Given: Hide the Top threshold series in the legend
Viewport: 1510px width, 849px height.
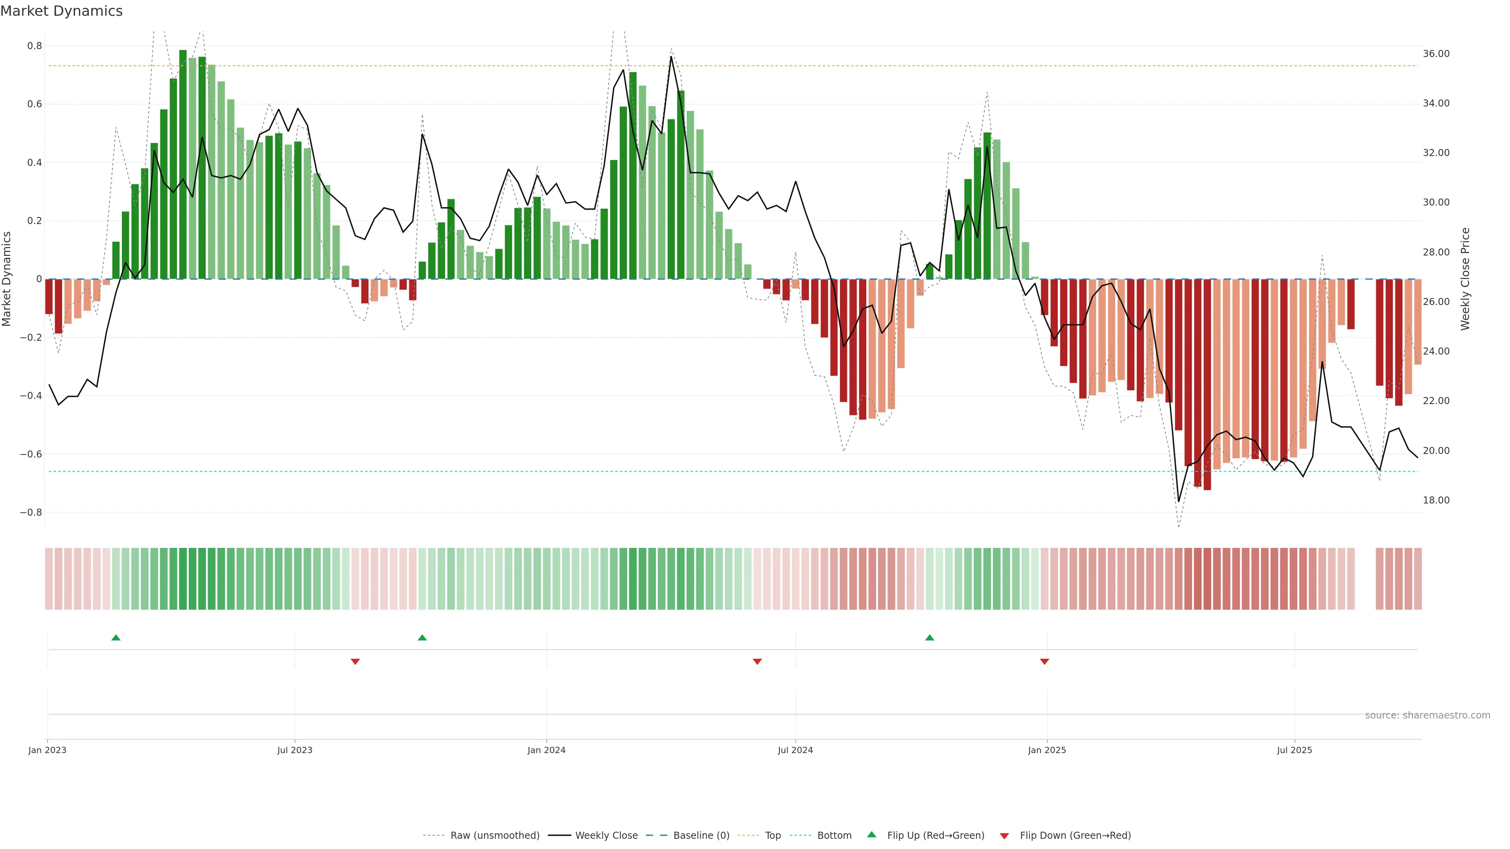Looking at the screenshot, I should click(773, 836).
